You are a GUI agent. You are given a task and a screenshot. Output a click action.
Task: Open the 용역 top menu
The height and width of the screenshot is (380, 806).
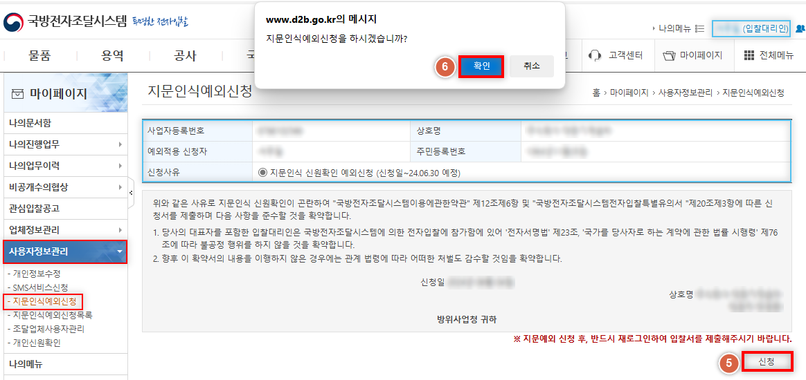pos(113,55)
